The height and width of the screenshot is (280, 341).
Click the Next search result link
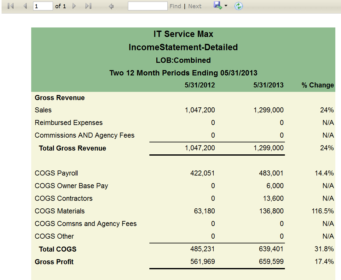point(195,6)
